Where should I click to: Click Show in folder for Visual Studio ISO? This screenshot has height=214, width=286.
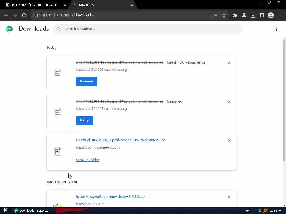[x=87, y=160]
